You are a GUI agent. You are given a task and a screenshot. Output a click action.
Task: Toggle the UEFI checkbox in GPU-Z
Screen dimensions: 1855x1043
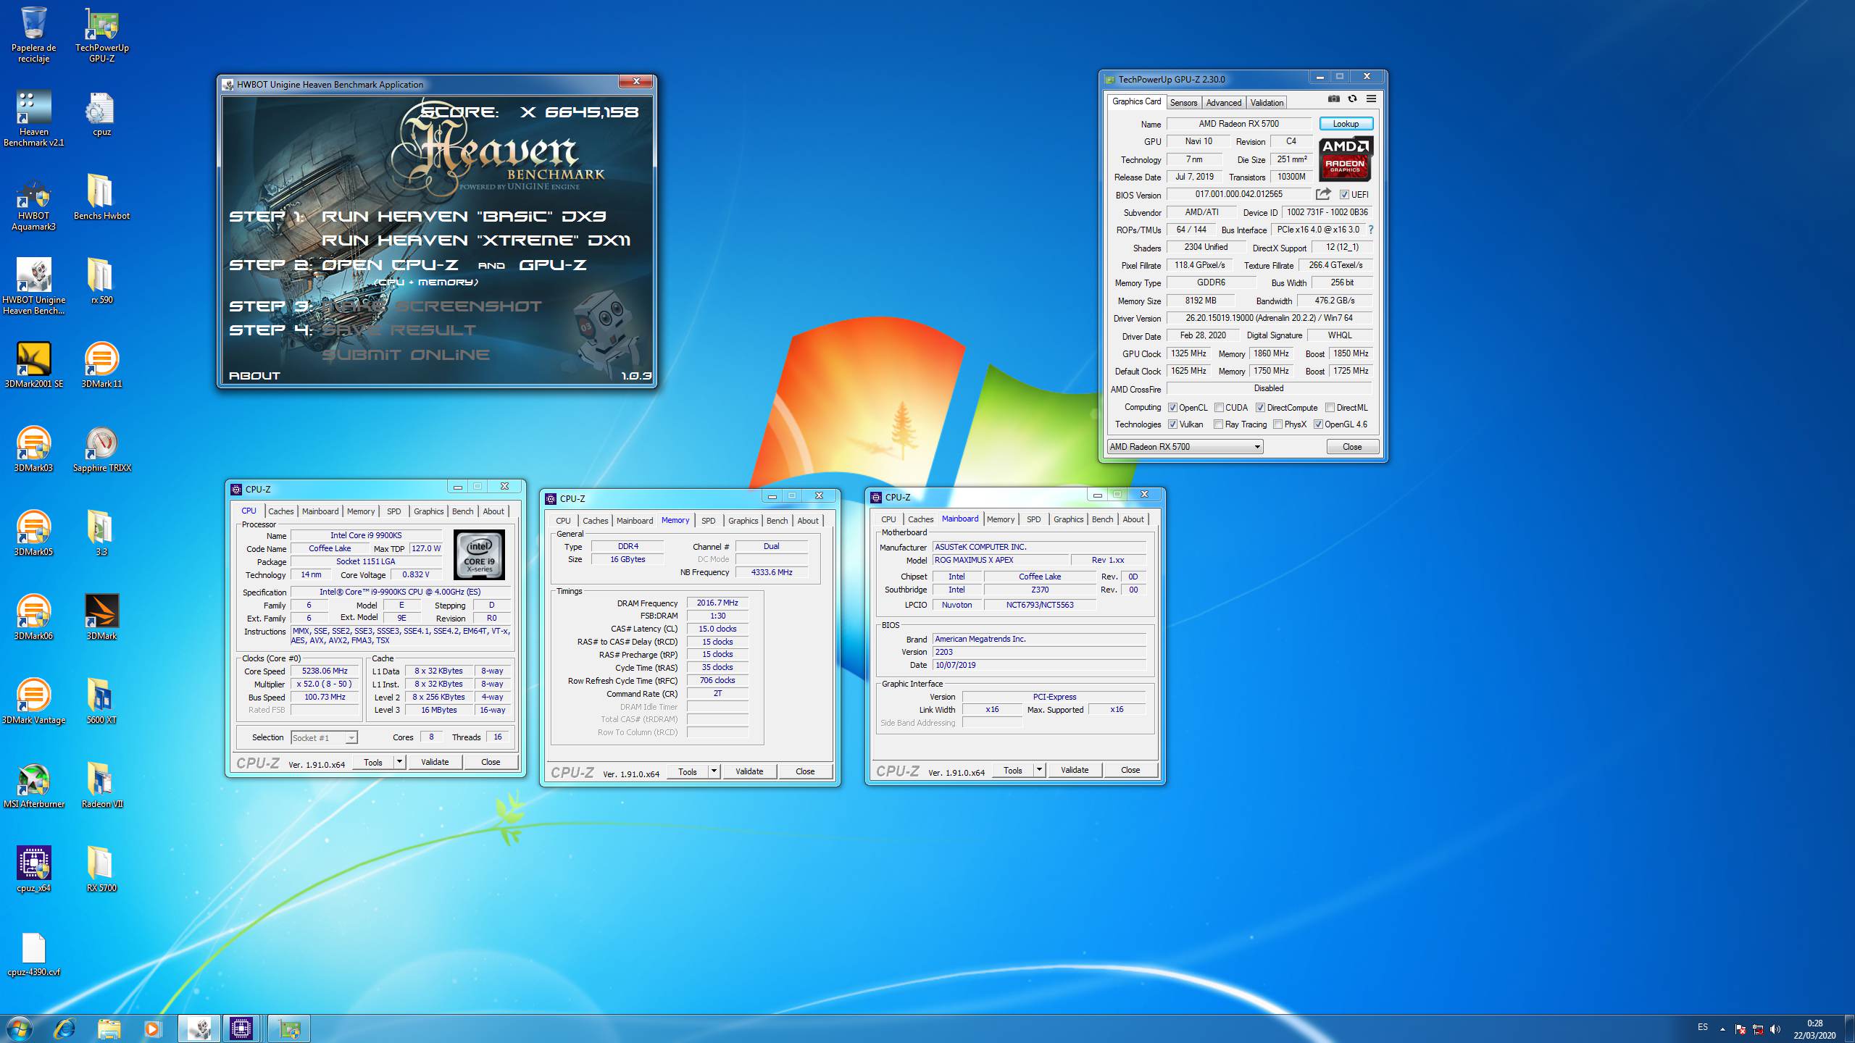click(1344, 195)
